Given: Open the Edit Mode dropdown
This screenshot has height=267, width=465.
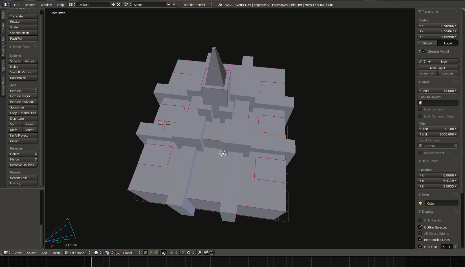Looking at the screenshot, I should point(78,253).
